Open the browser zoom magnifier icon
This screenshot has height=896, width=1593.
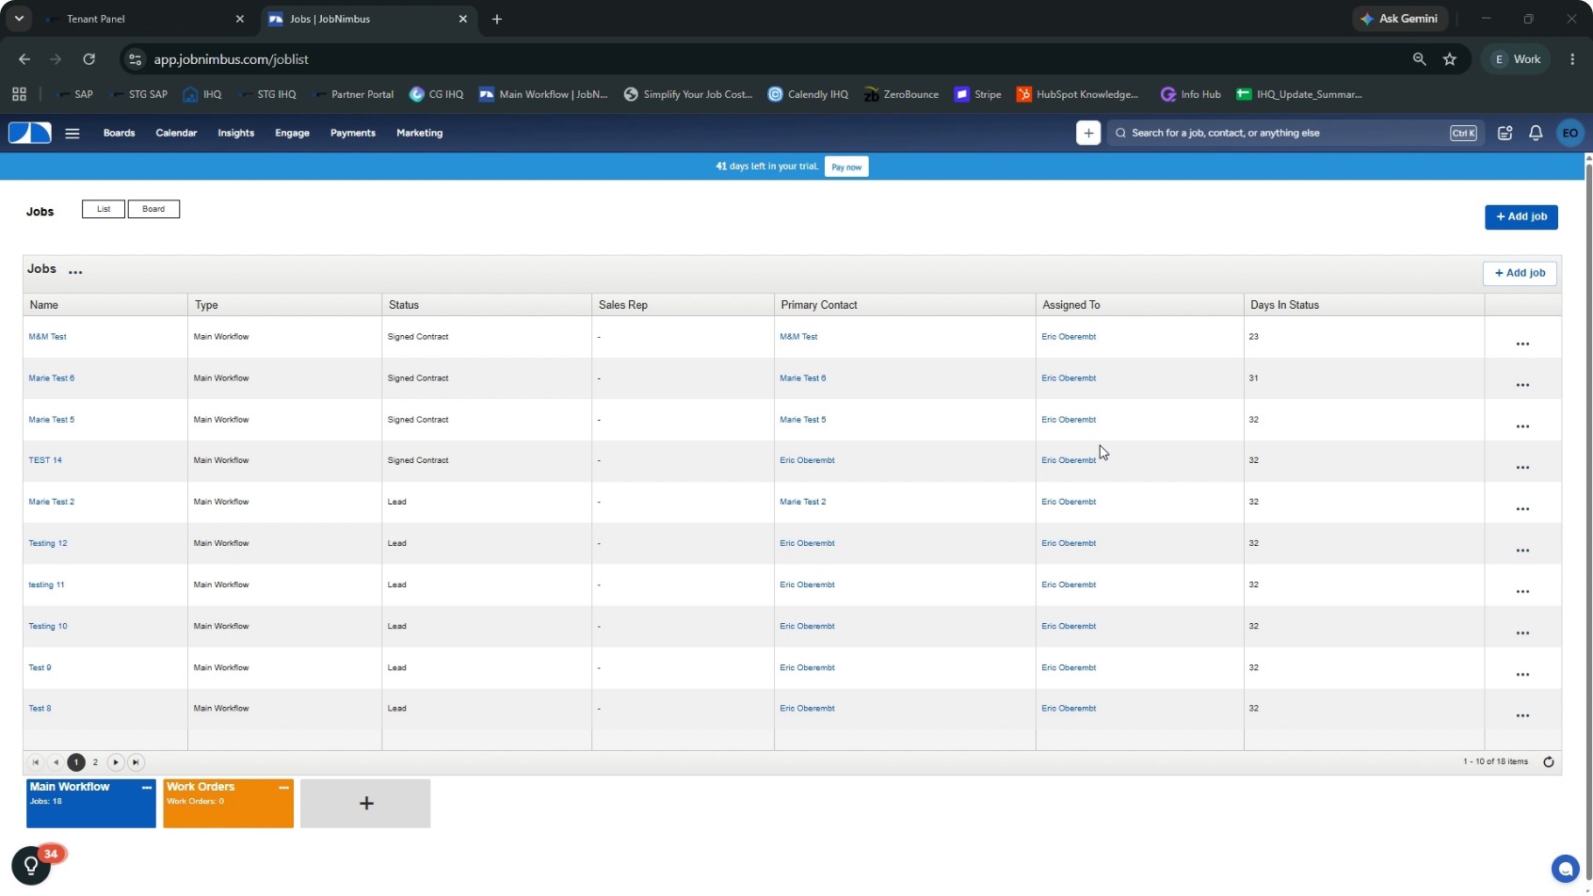point(1419,59)
